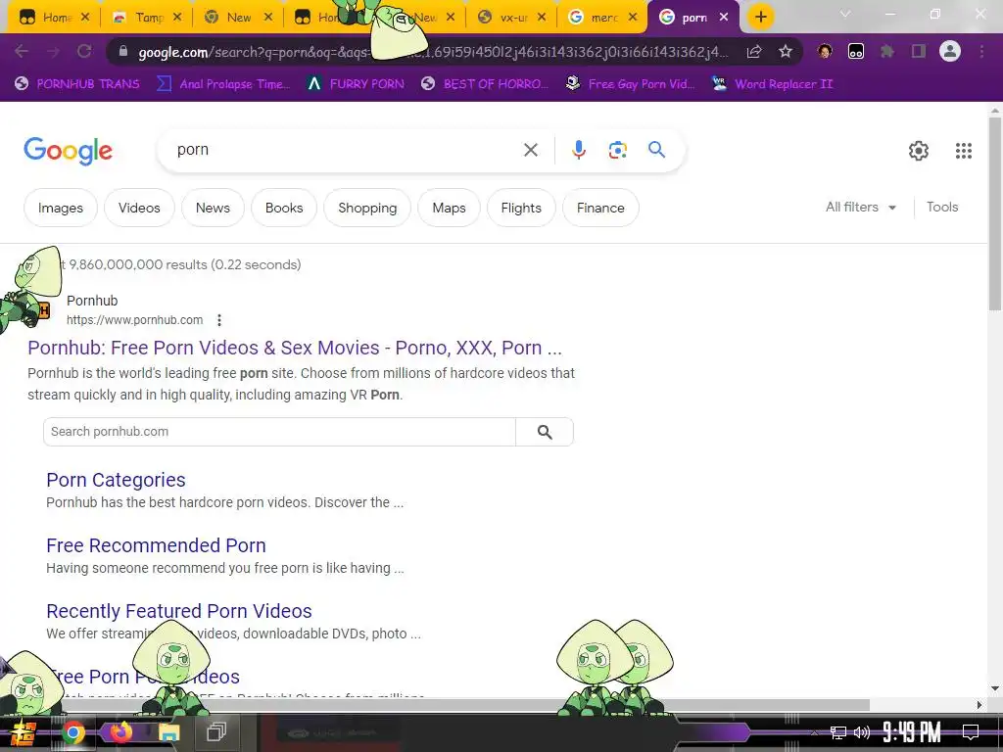Open the Word Replacer II bookmark
1003x752 pixels.
[x=773, y=84]
